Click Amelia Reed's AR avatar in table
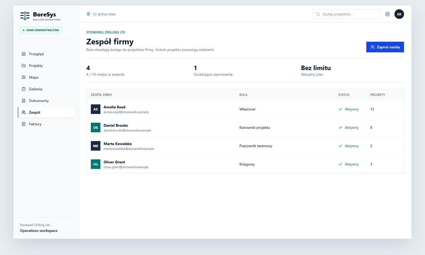425x255 pixels. pyautogui.click(x=96, y=109)
